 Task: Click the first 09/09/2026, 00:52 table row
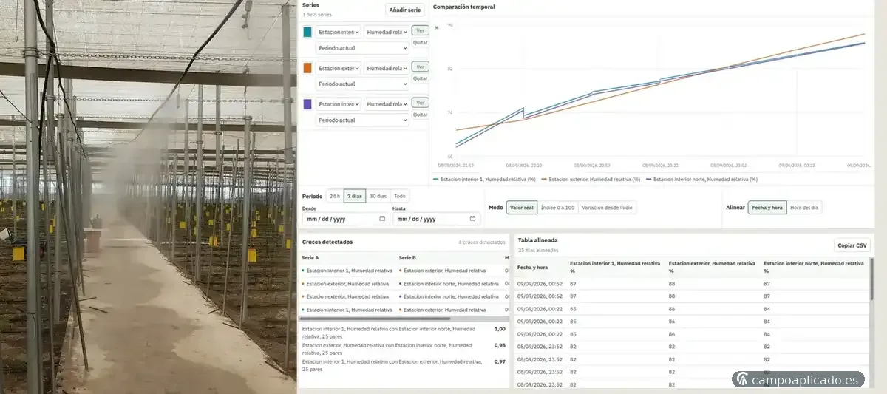692,284
